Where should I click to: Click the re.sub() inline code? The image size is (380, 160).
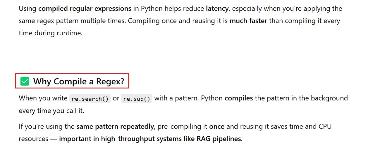point(137,99)
